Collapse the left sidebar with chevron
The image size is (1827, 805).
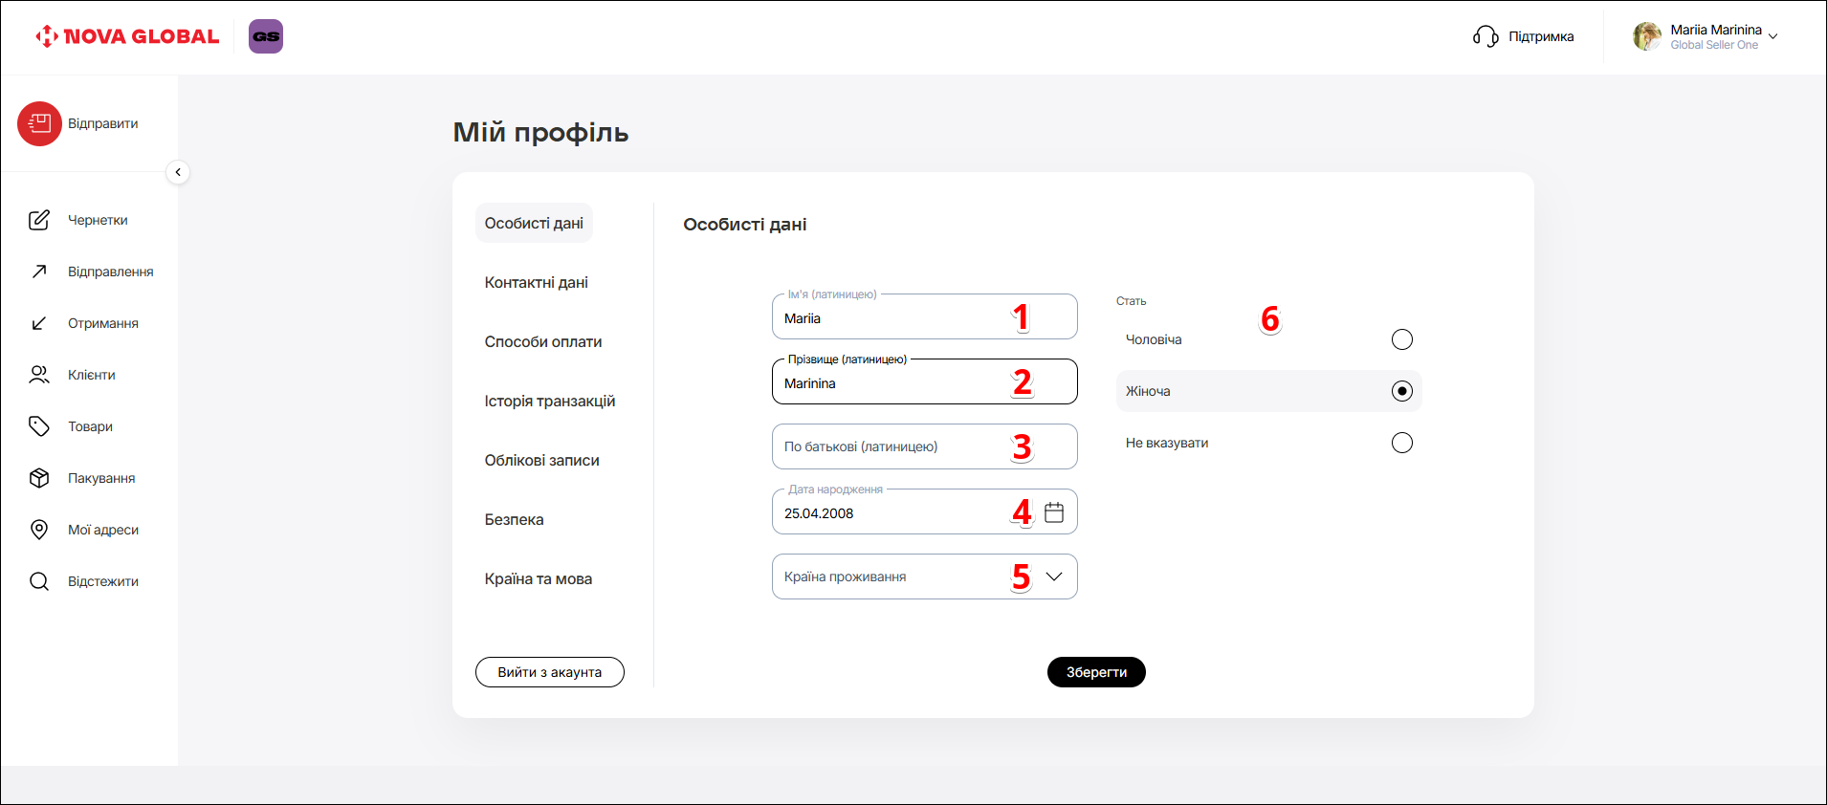(178, 172)
